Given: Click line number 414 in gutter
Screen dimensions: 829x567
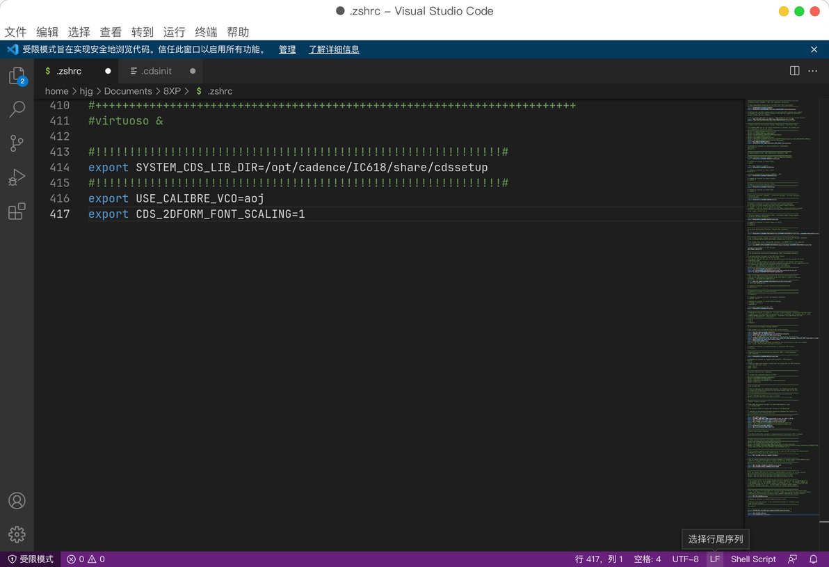Looking at the screenshot, I should [x=59, y=168].
